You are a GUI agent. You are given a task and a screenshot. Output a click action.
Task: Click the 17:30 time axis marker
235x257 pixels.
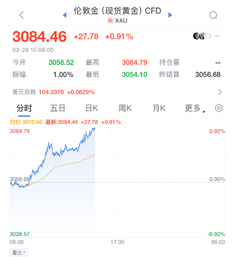[x=118, y=242]
